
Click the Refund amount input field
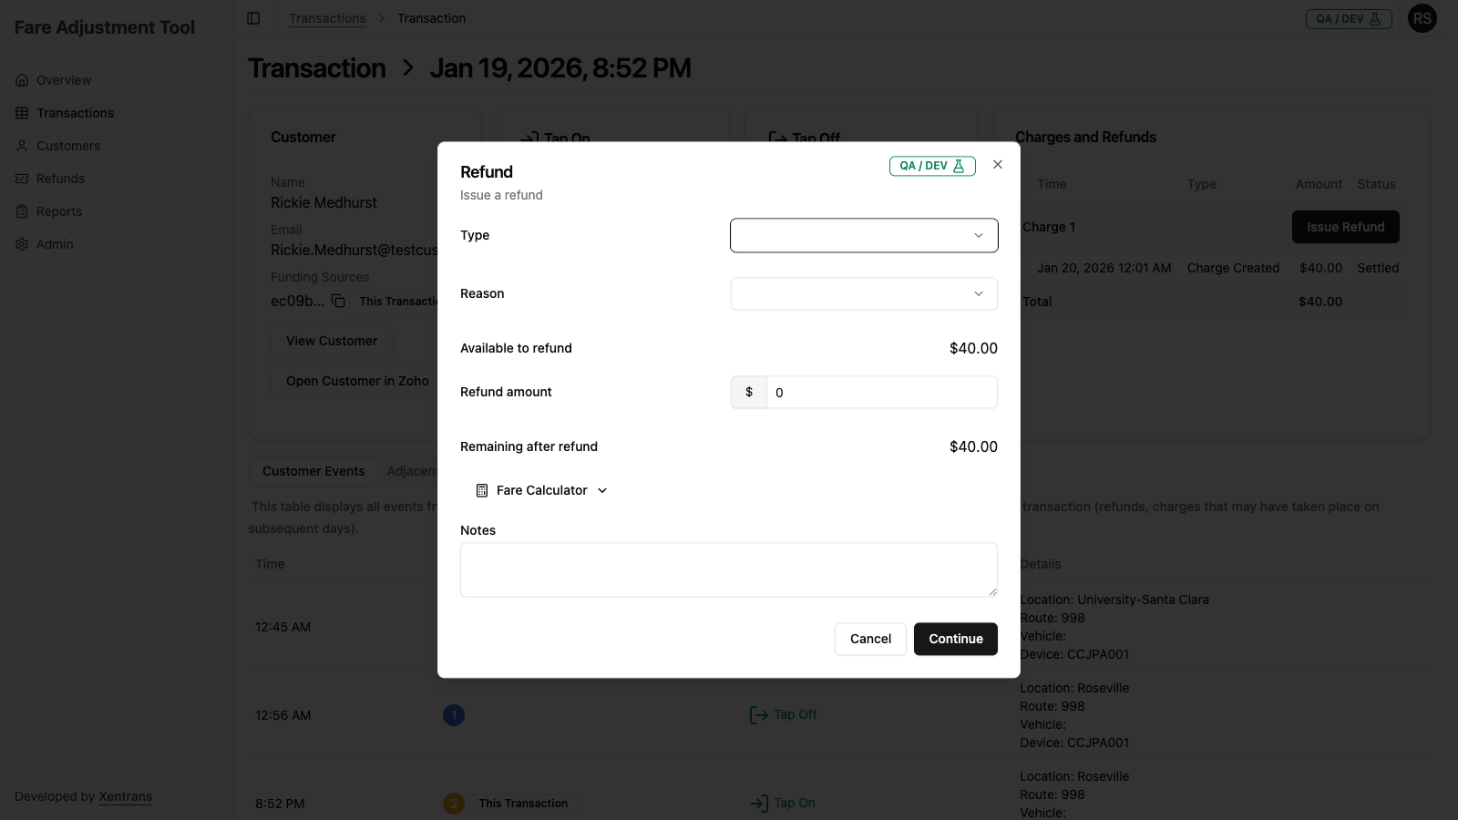point(879,392)
